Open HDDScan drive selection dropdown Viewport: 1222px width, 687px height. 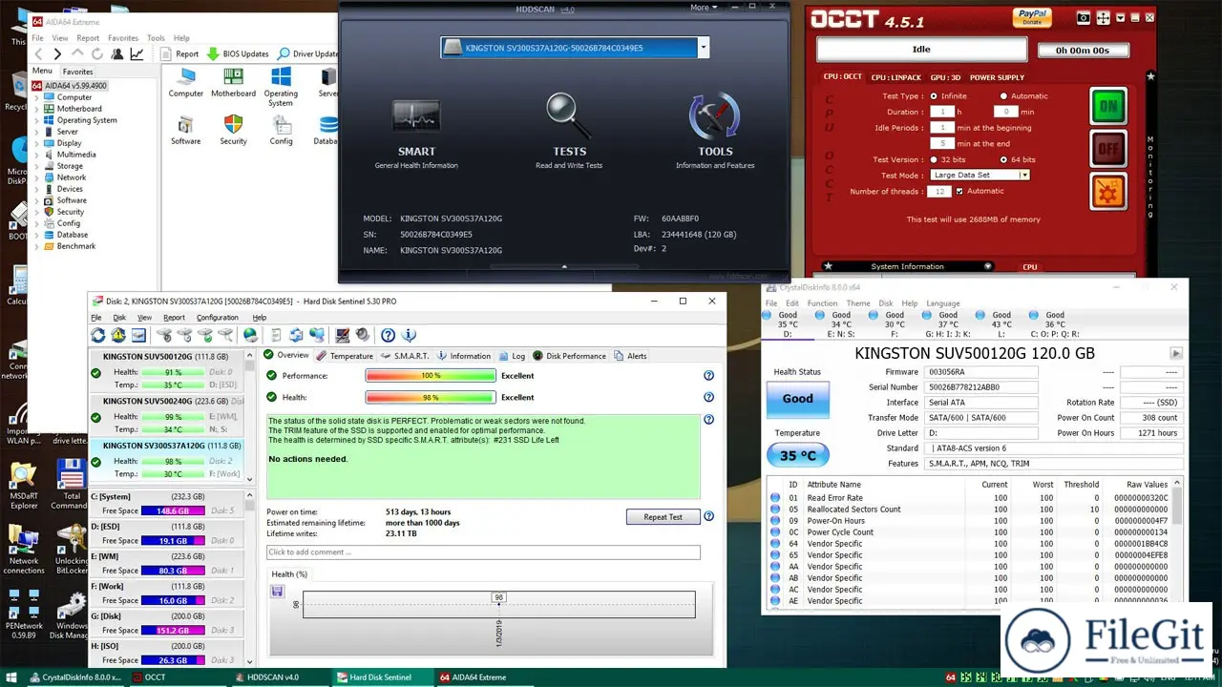click(704, 47)
